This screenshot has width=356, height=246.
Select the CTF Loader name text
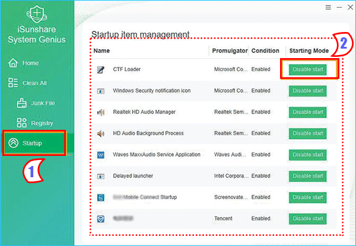click(x=127, y=69)
